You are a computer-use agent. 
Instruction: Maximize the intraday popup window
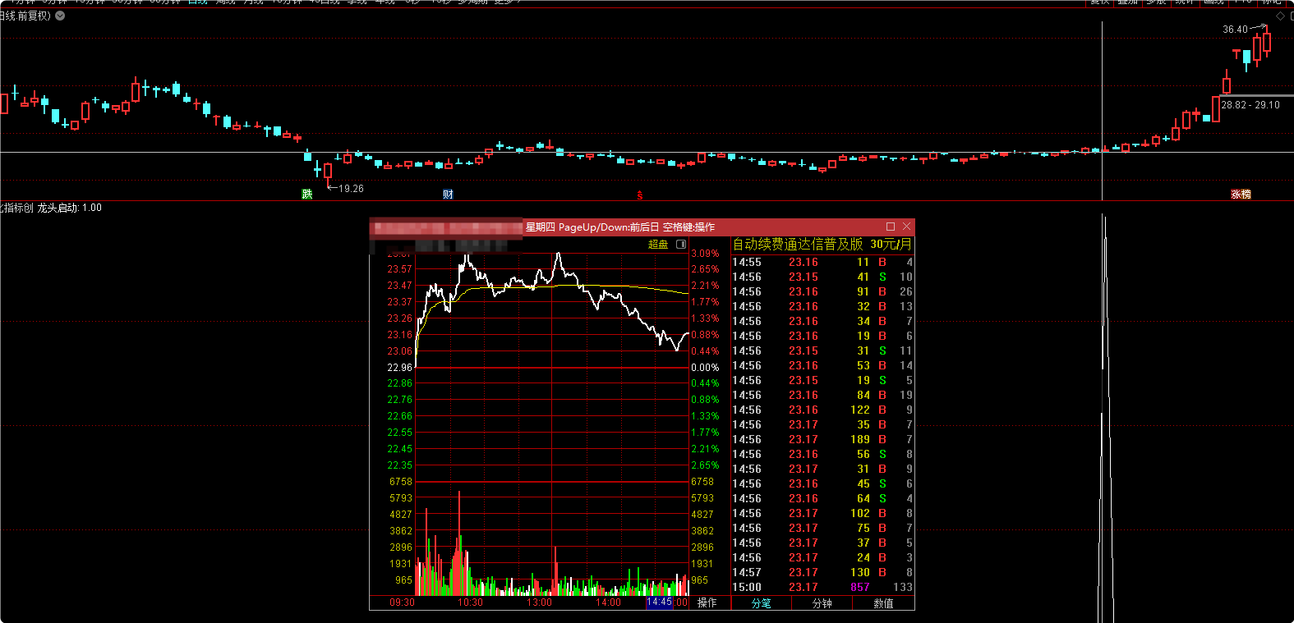891,227
